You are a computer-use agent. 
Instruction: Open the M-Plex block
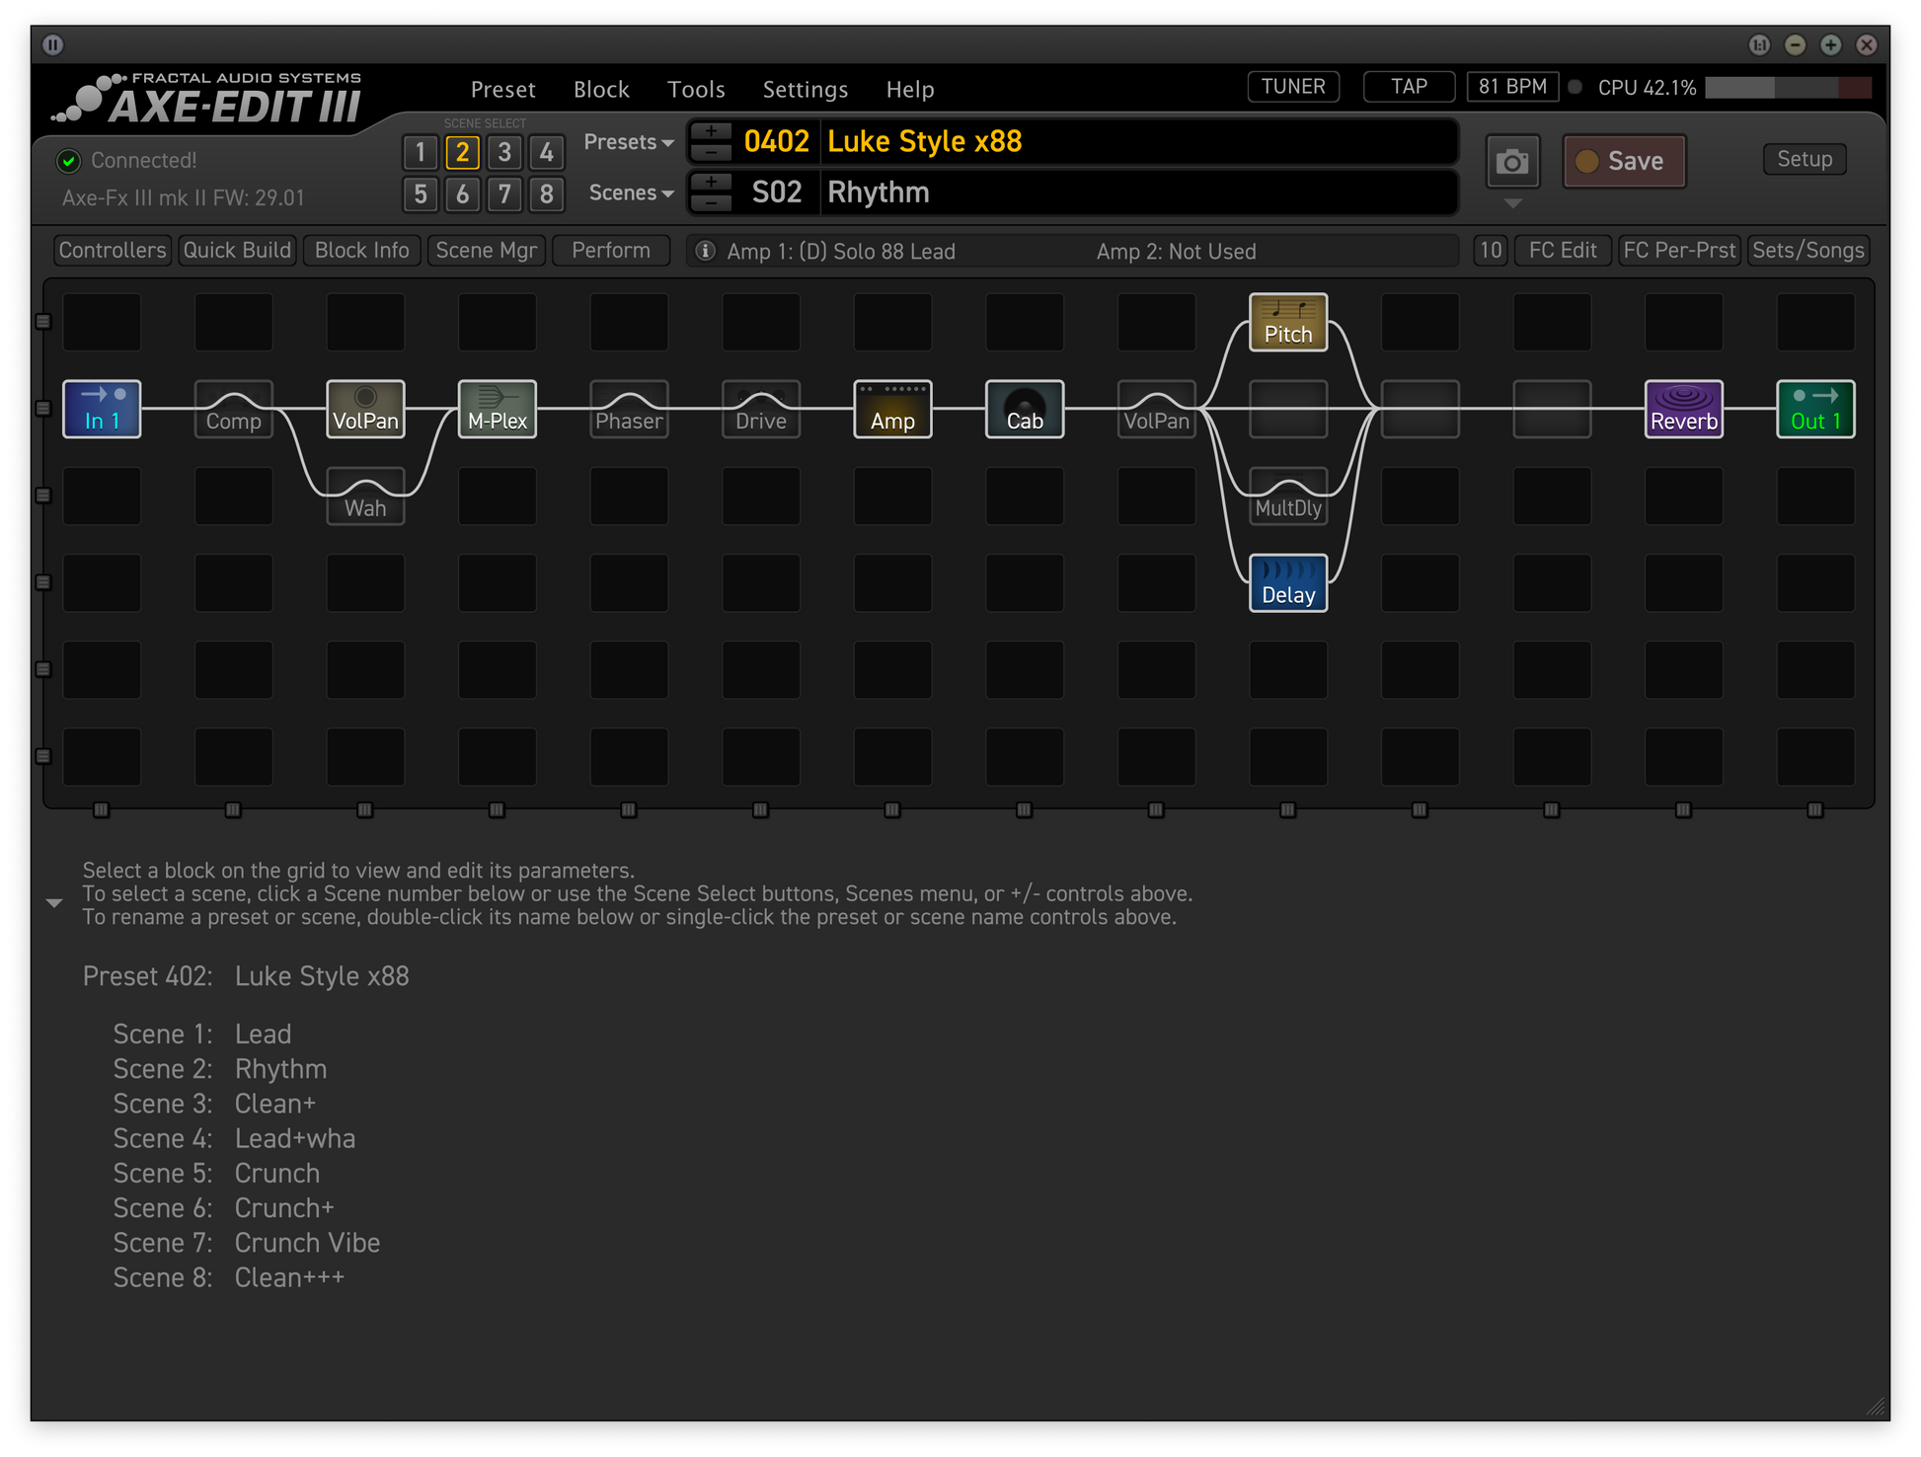tap(497, 409)
